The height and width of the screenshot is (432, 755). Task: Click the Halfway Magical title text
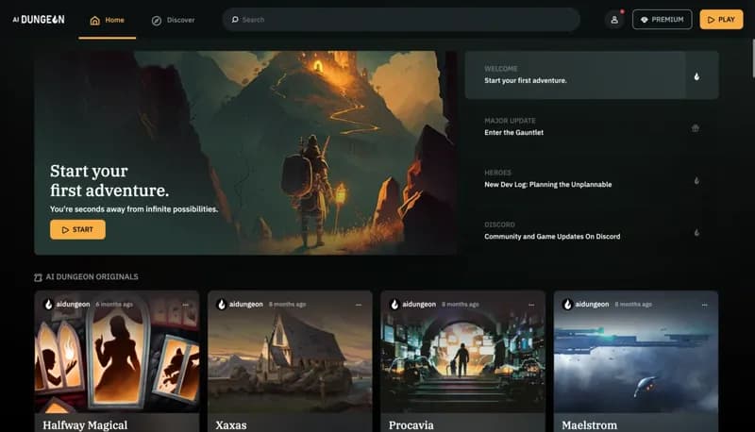pyautogui.click(x=85, y=425)
